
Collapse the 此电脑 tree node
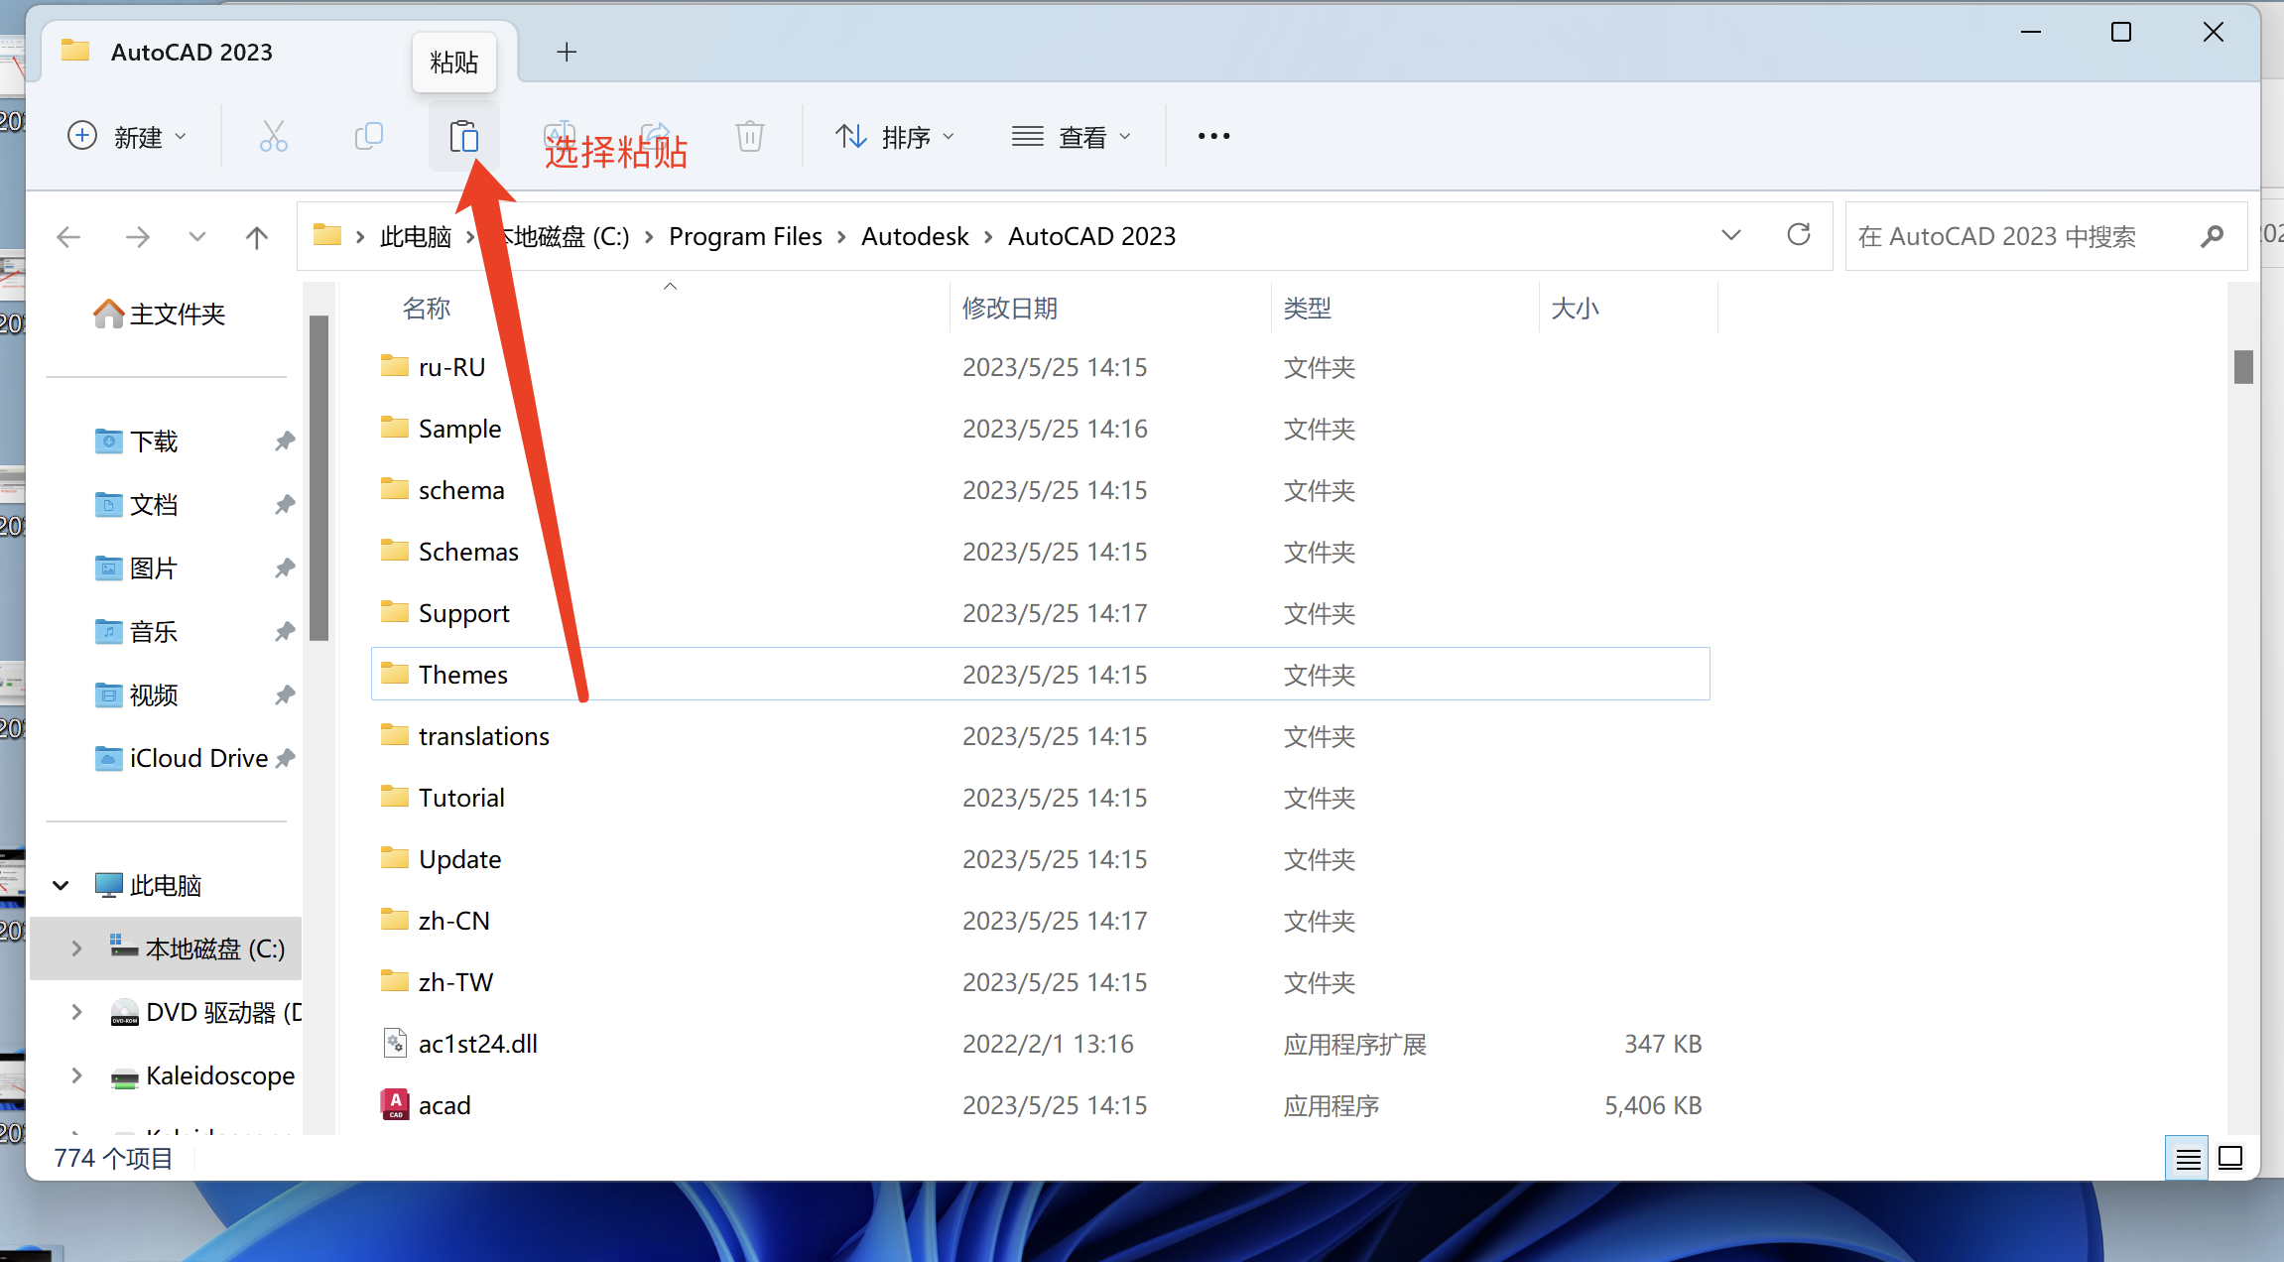61,885
